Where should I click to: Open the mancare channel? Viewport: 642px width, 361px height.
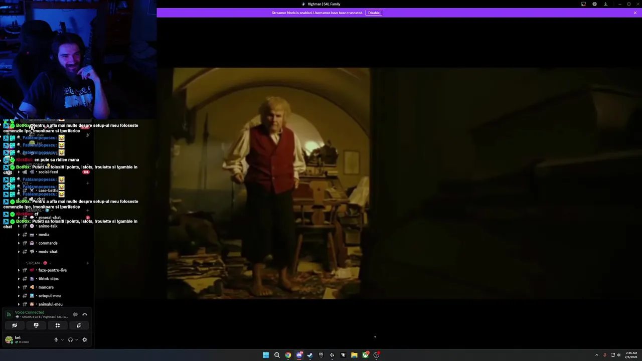pos(54,287)
